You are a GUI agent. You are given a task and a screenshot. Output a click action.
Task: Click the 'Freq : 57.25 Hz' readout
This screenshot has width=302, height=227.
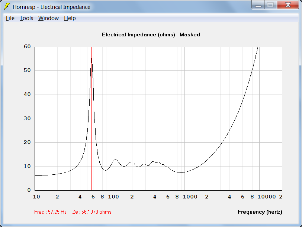50,212
